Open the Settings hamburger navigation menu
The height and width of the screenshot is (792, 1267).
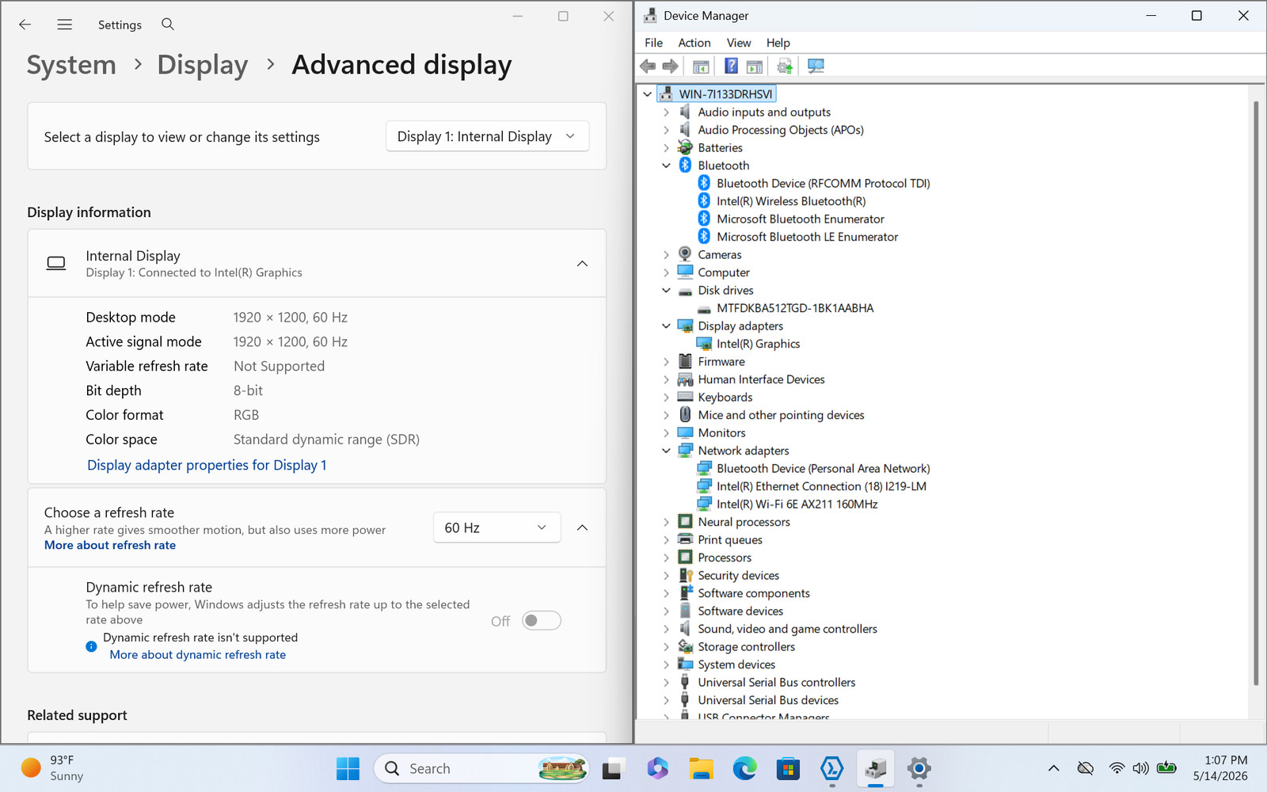65,25
